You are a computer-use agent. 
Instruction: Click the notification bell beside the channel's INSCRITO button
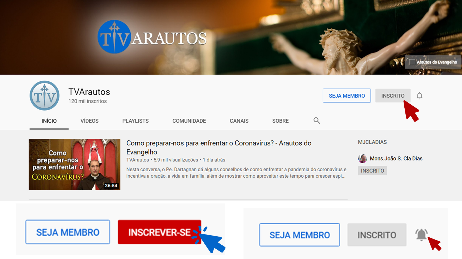[419, 96]
